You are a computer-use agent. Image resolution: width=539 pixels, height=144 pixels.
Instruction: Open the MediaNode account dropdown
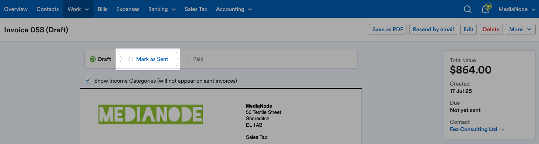pyautogui.click(x=517, y=9)
